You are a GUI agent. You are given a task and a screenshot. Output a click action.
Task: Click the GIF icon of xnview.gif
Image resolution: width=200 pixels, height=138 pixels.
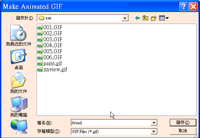pos(40,70)
